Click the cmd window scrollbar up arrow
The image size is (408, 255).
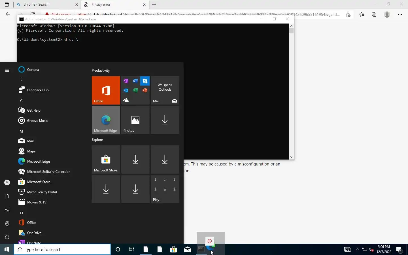coord(291,26)
